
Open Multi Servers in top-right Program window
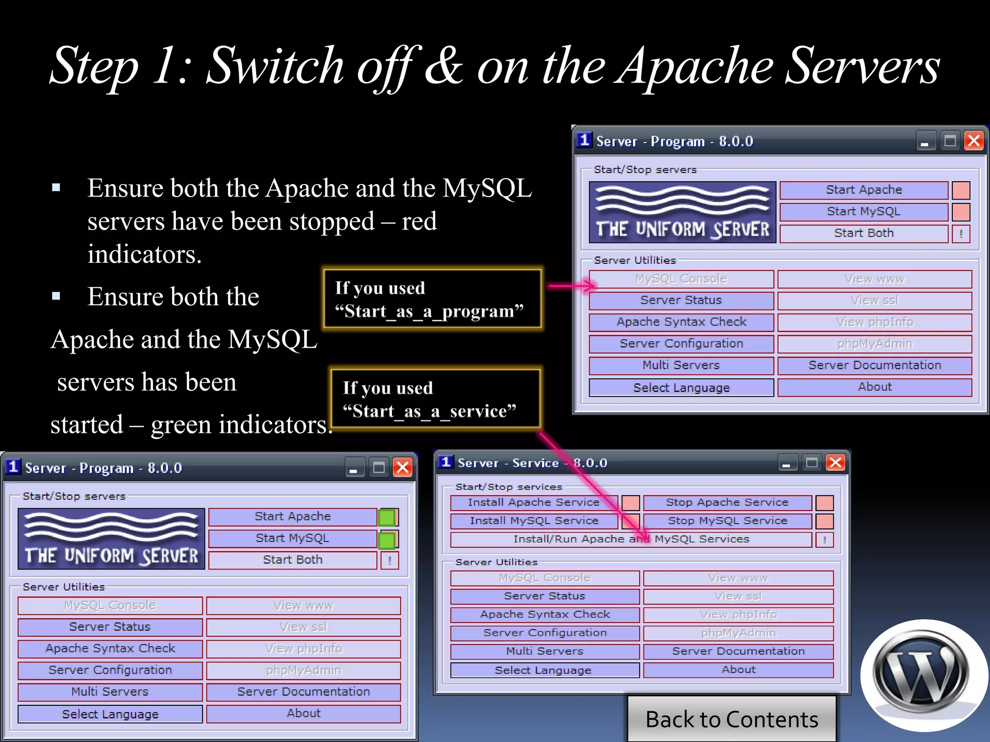coord(681,366)
